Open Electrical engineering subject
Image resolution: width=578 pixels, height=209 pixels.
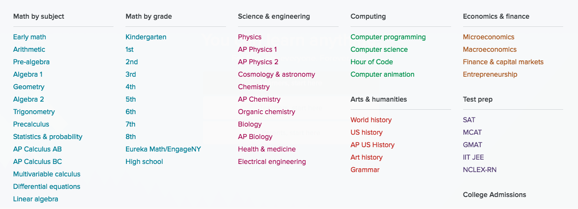(272, 162)
